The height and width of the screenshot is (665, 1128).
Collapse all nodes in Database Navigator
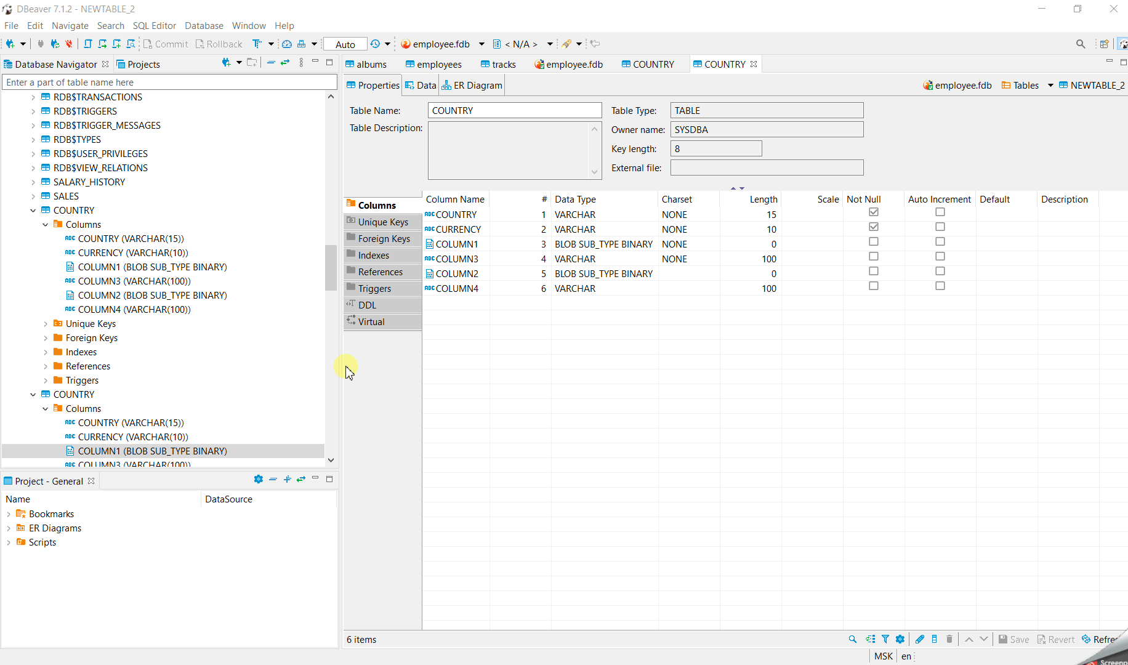[271, 63]
